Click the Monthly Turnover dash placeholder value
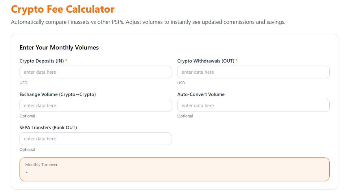Screen dimensions: 347x195 (x=27, y=172)
